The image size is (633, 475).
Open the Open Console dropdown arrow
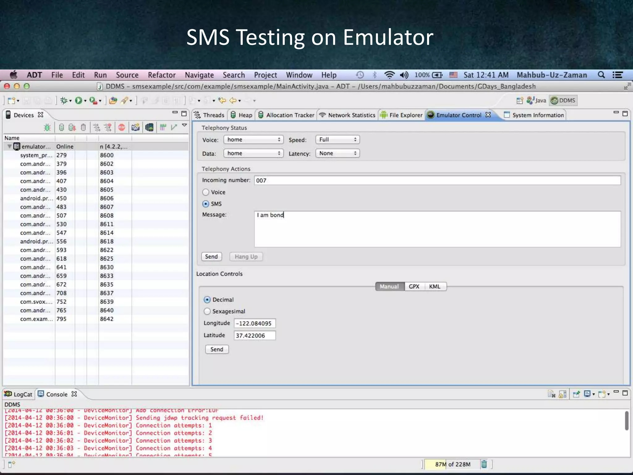click(609, 395)
